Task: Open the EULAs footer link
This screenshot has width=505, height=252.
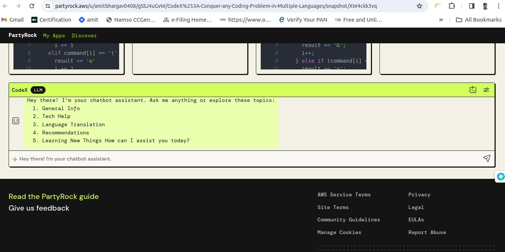Action: (x=416, y=220)
